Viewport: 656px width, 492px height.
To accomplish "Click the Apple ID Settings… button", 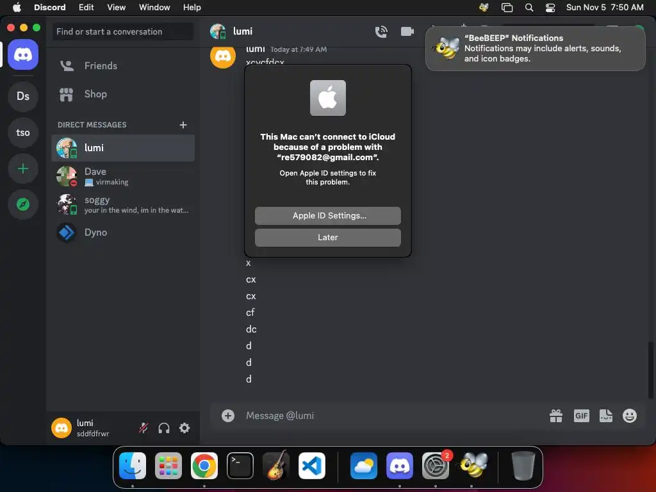I will point(328,216).
